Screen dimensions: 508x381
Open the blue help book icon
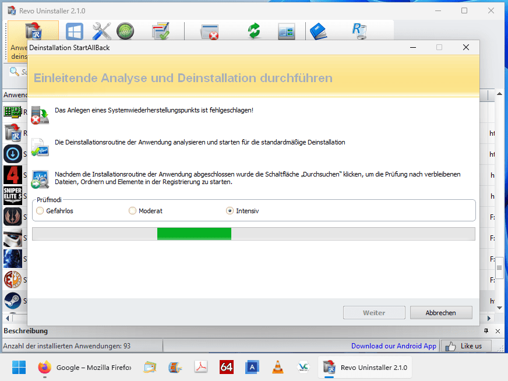pyautogui.click(x=318, y=31)
